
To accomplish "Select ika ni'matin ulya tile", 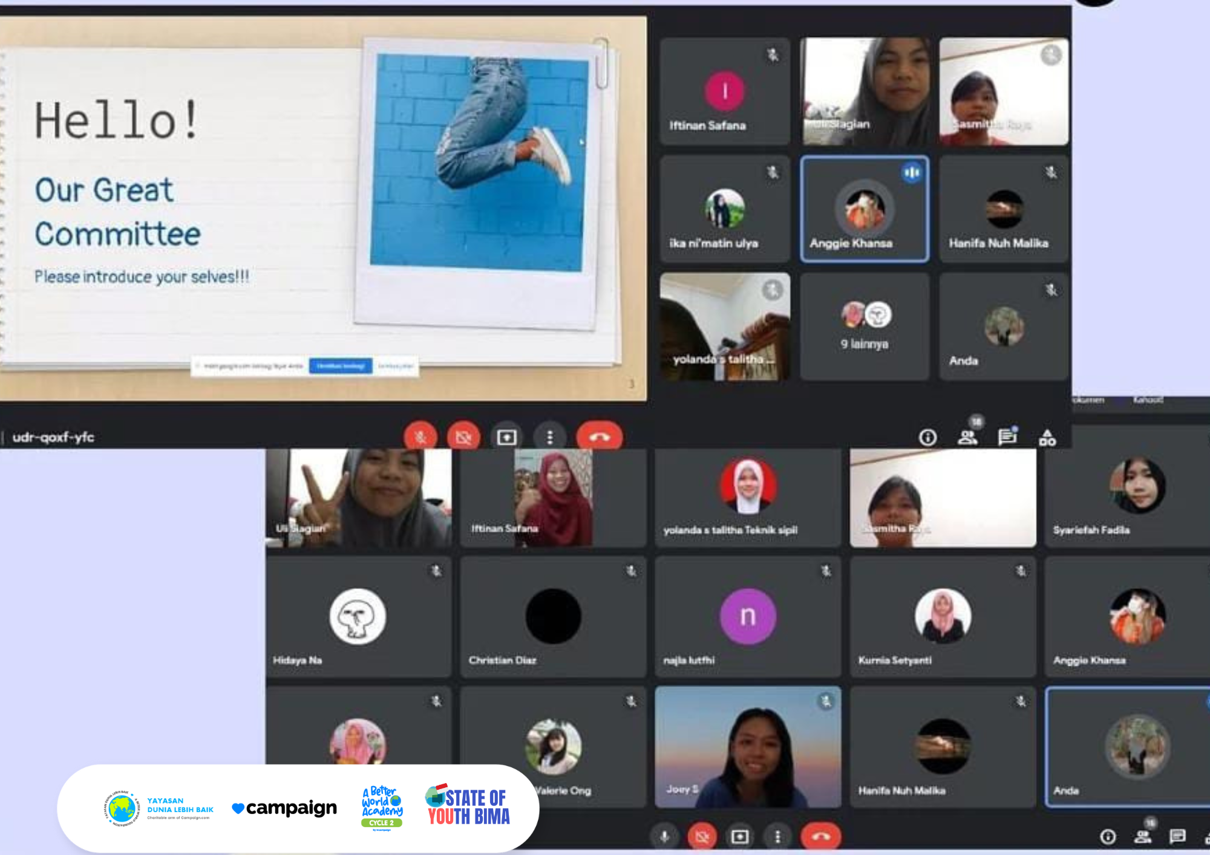I will click(725, 209).
